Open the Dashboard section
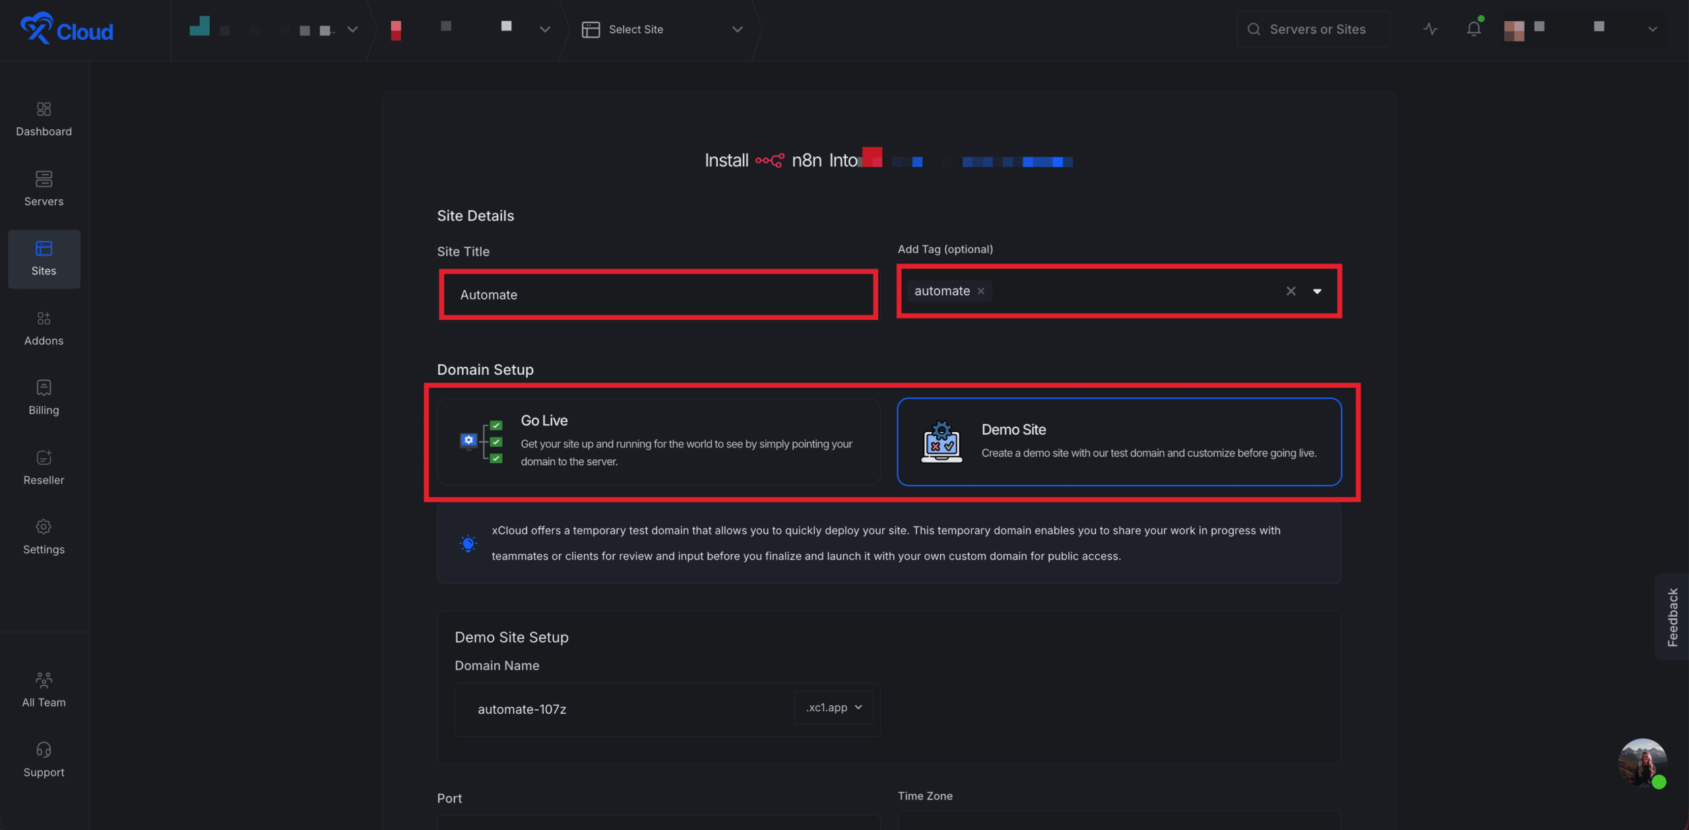The width and height of the screenshot is (1689, 830). click(x=44, y=119)
